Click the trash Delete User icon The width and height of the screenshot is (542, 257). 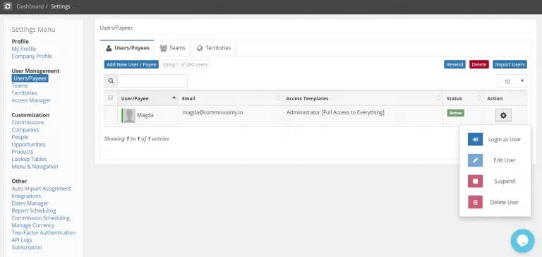point(475,203)
